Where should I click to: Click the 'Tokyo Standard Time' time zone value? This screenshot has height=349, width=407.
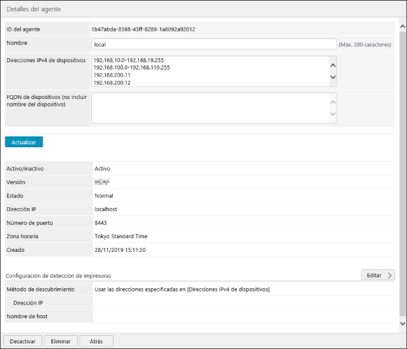tap(121, 236)
